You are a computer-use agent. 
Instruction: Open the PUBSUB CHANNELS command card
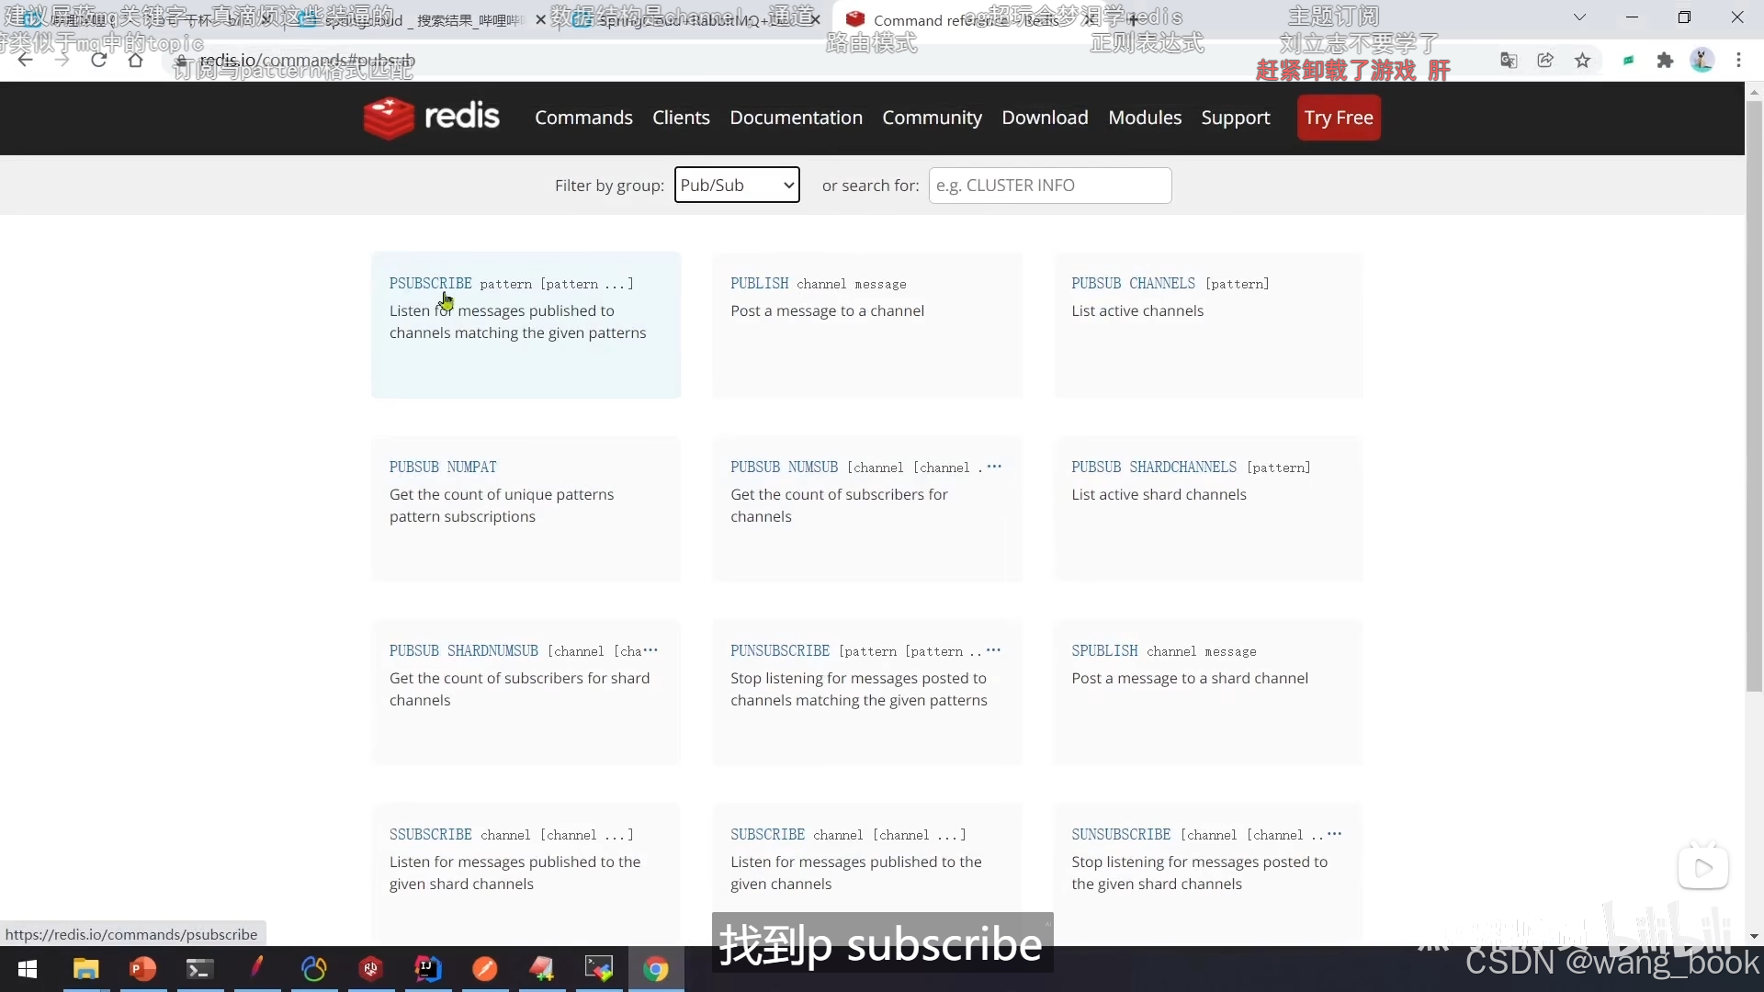1208,324
